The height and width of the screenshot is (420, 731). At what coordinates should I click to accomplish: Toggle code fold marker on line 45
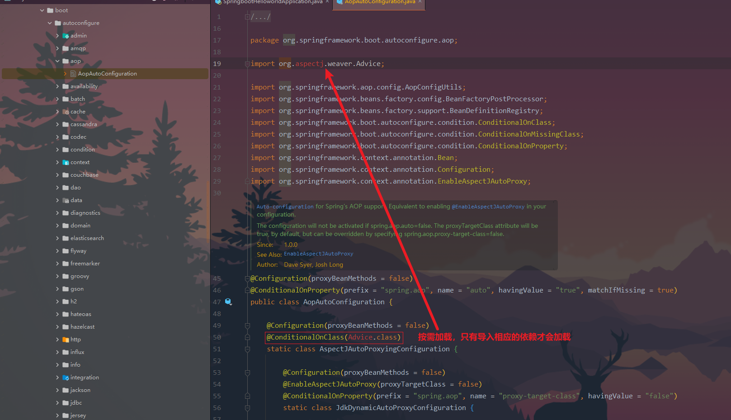click(247, 278)
